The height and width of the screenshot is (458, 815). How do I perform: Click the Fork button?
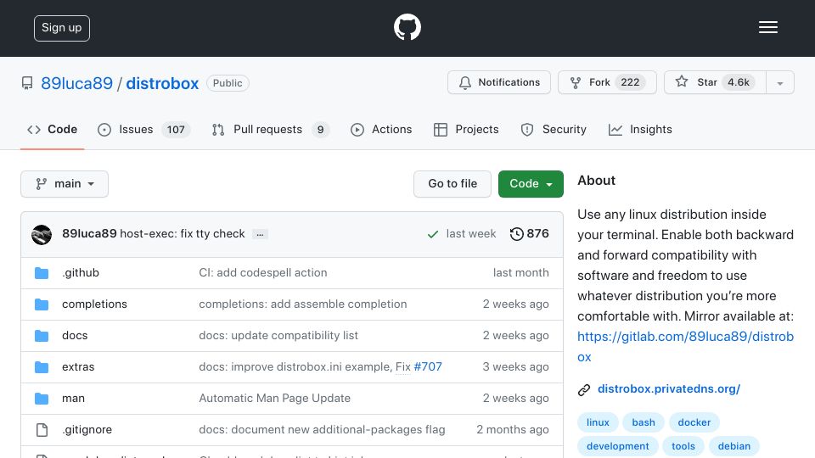click(x=607, y=82)
